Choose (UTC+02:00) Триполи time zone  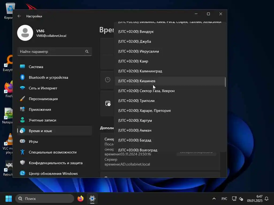point(170,101)
